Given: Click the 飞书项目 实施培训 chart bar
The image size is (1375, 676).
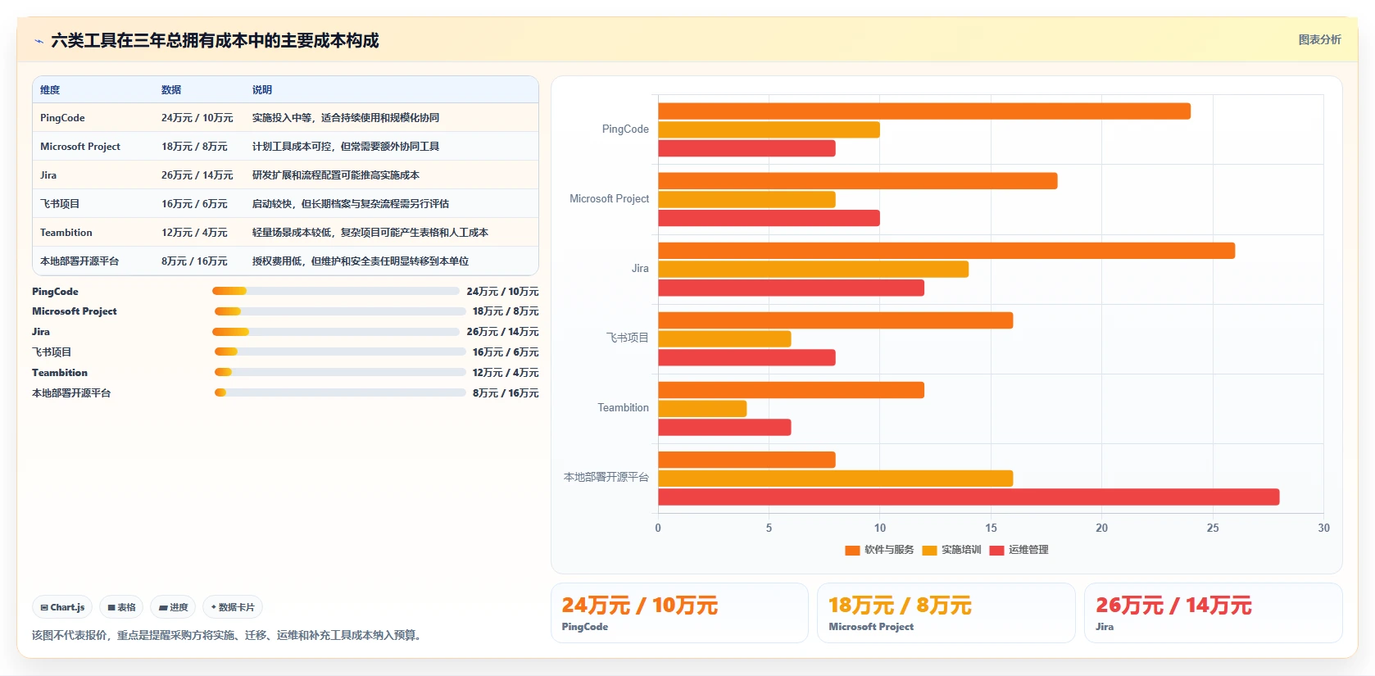Looking at the screenshot, I should [x=724, y=339].
